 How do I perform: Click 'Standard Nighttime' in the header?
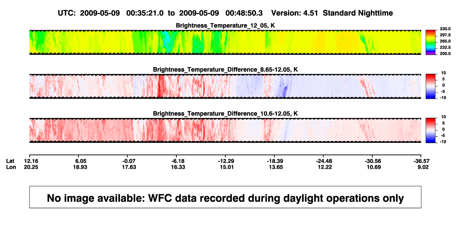[x=358, y=13]
